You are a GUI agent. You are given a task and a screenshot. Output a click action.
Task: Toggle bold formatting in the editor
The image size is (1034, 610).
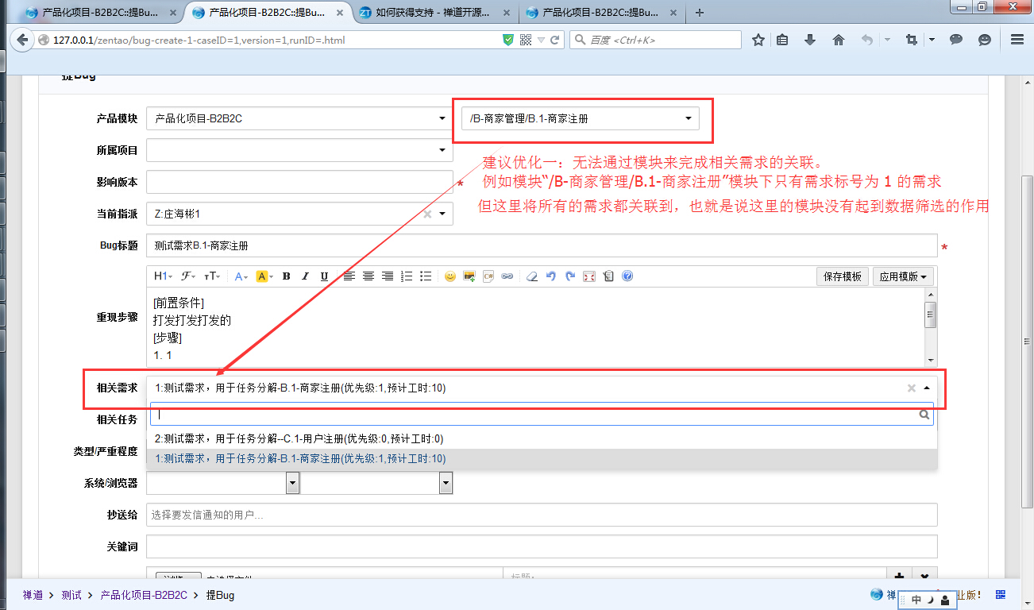286,276
